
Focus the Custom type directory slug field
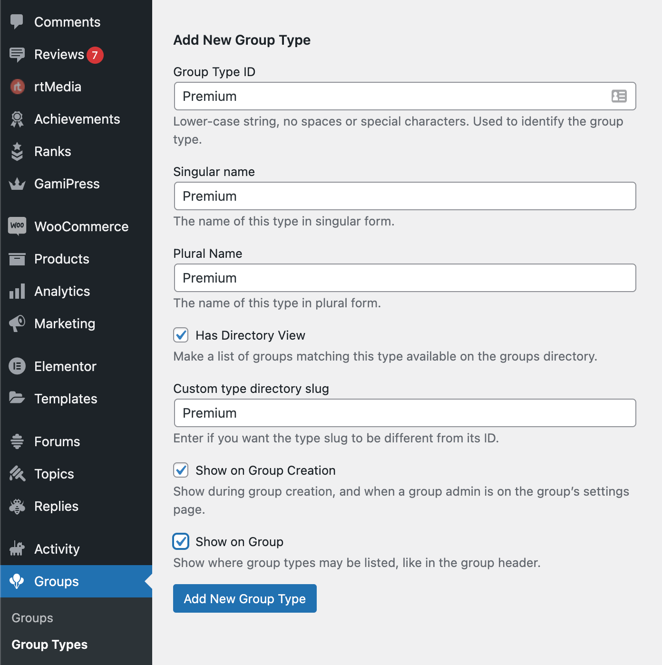(x=405, y=413)
